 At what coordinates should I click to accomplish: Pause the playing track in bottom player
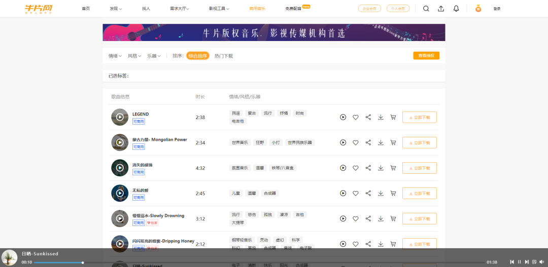pyautogui.click(x=519, y=262)
